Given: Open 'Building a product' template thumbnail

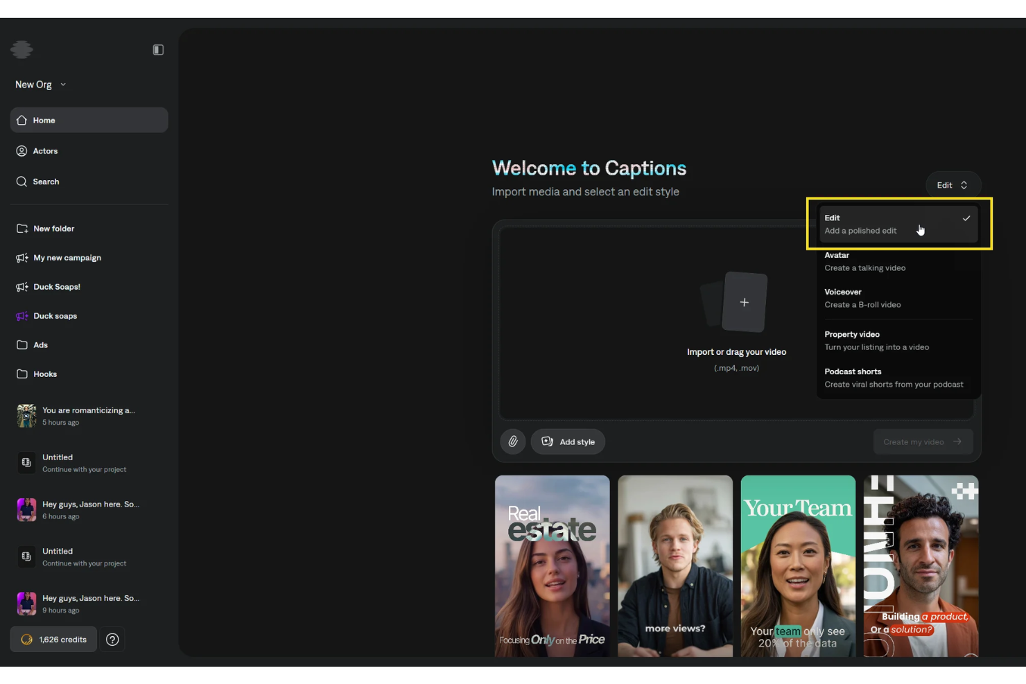Looking at the screenshot, I should pos(921,565).
